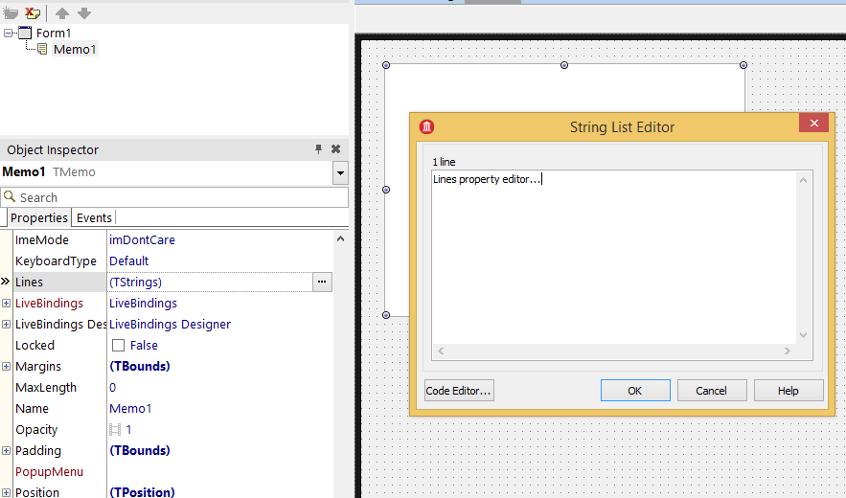The width and height of the screenshot is (846, 498).
Task: Click the top-center memo resize handle
Action: click(564, 65)
